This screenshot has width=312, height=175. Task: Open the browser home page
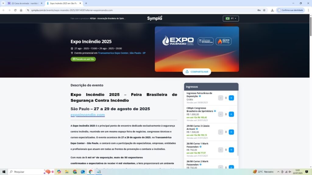pos(21,10)
